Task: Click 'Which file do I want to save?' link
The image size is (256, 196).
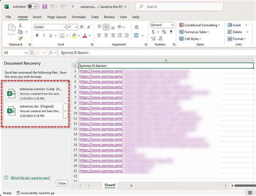Action: (30, 178)
